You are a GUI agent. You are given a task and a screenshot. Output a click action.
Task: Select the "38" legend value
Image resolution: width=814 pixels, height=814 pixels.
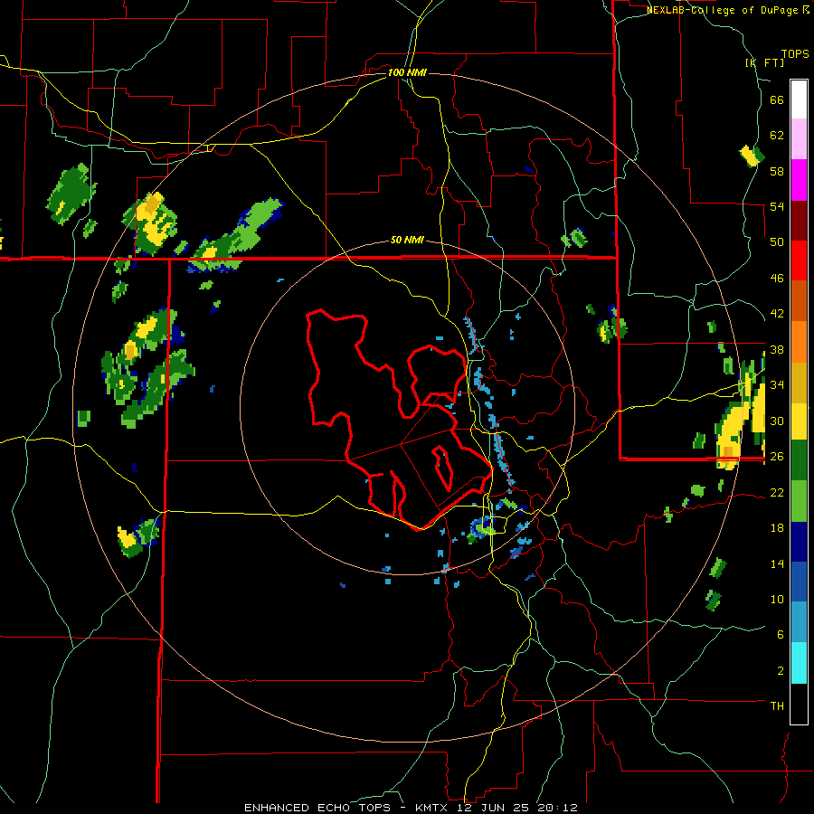pos(777,349)
